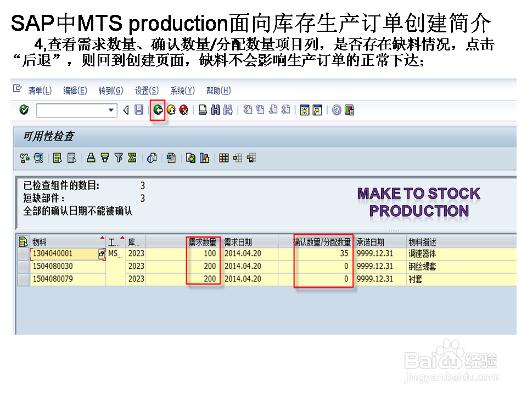The height and width of the screenshot is (395, 527).
Task: Click the Details magnifier icon
Action: click(38, 158)
